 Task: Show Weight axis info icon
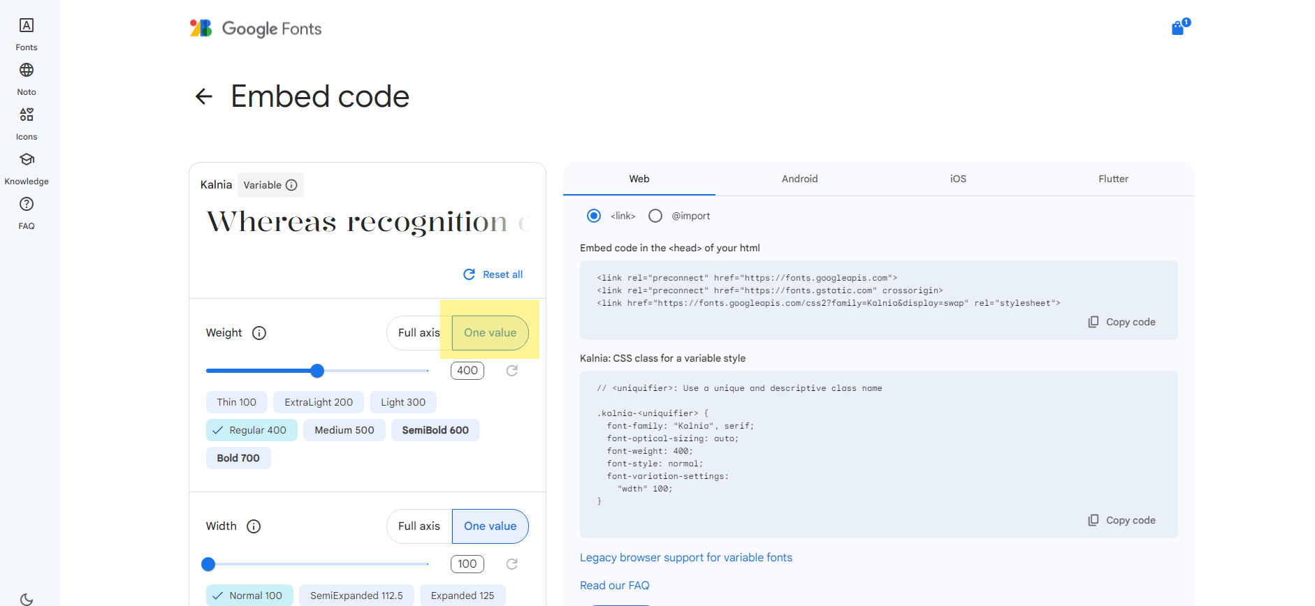pos(259,333)
